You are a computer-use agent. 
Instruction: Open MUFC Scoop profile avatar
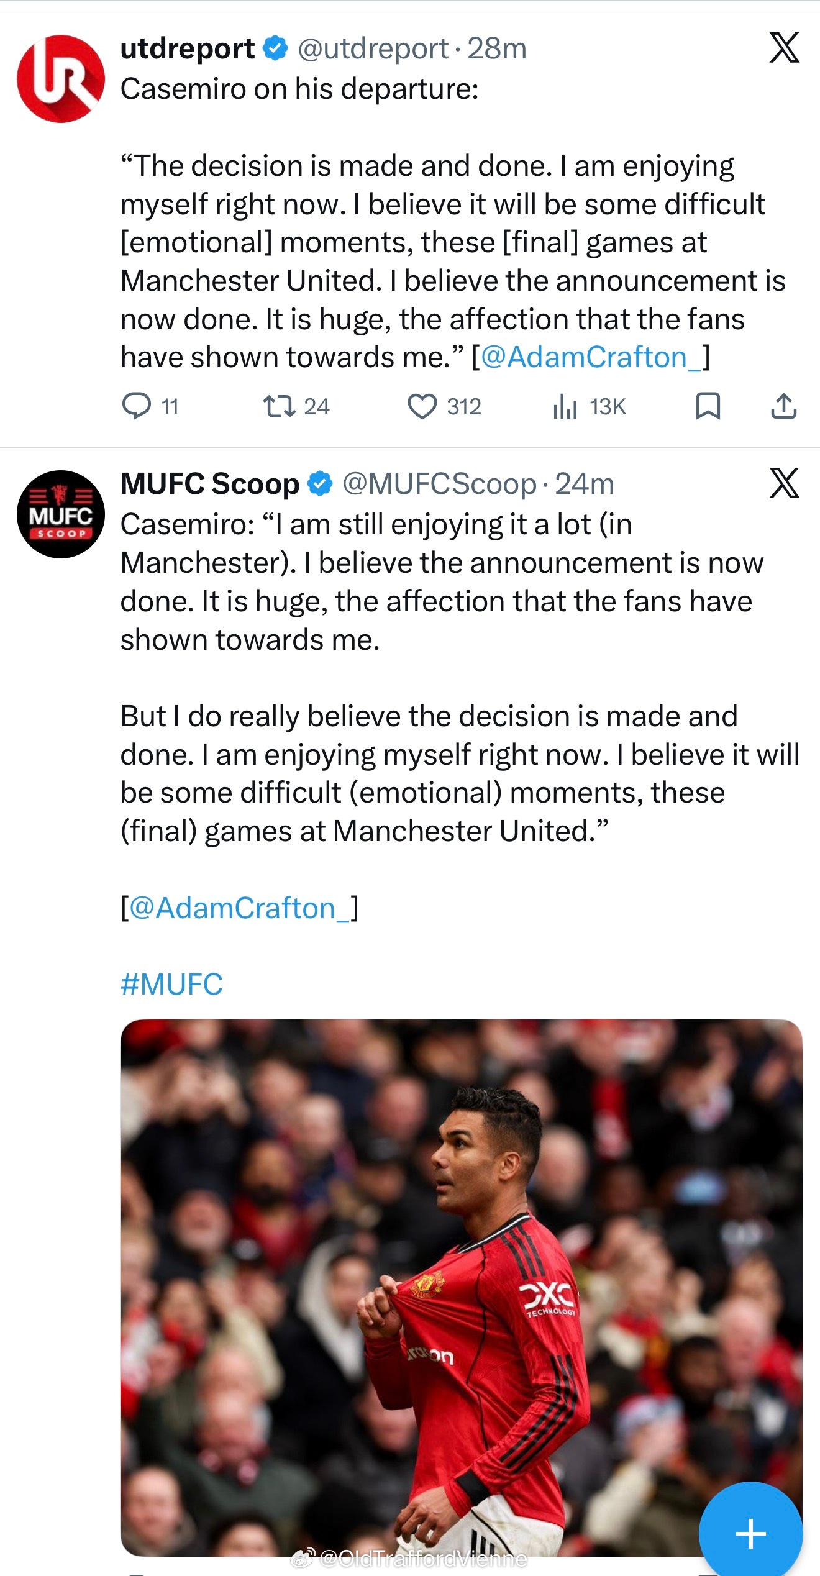coord(61,514)
